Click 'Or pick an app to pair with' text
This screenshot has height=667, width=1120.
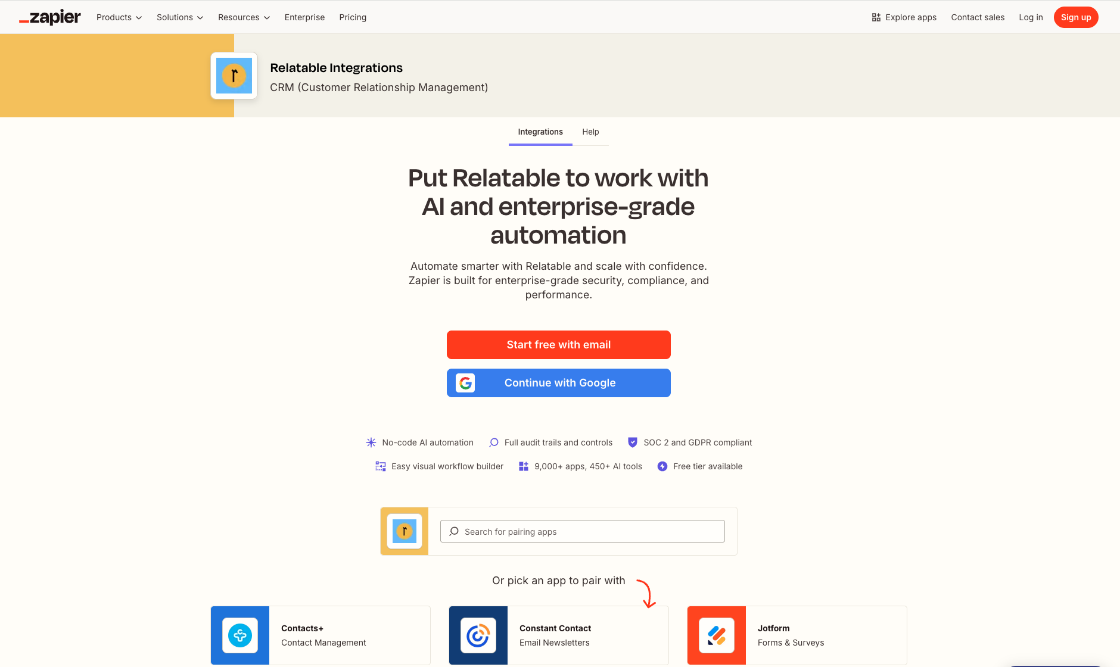(559, 581)
